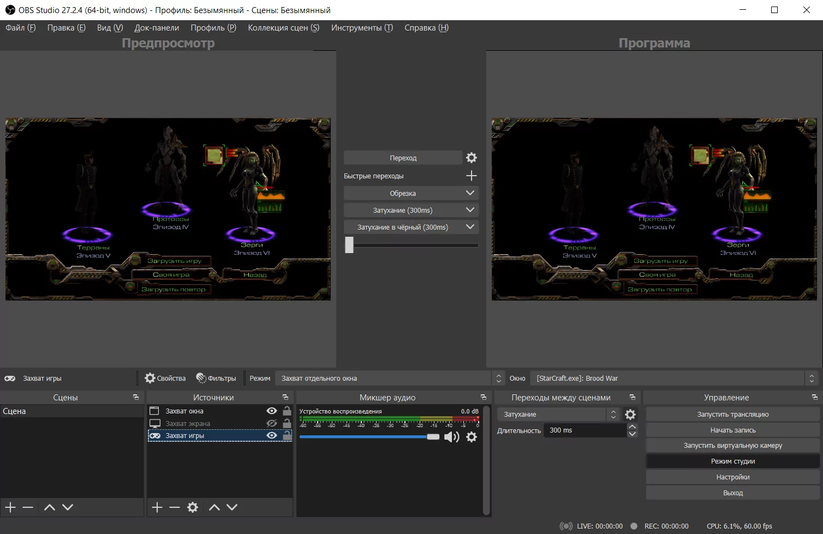The image size is (823, 534).
Task: Mute Устройство воспроизведения with the speaker icon
Action: 451,437
